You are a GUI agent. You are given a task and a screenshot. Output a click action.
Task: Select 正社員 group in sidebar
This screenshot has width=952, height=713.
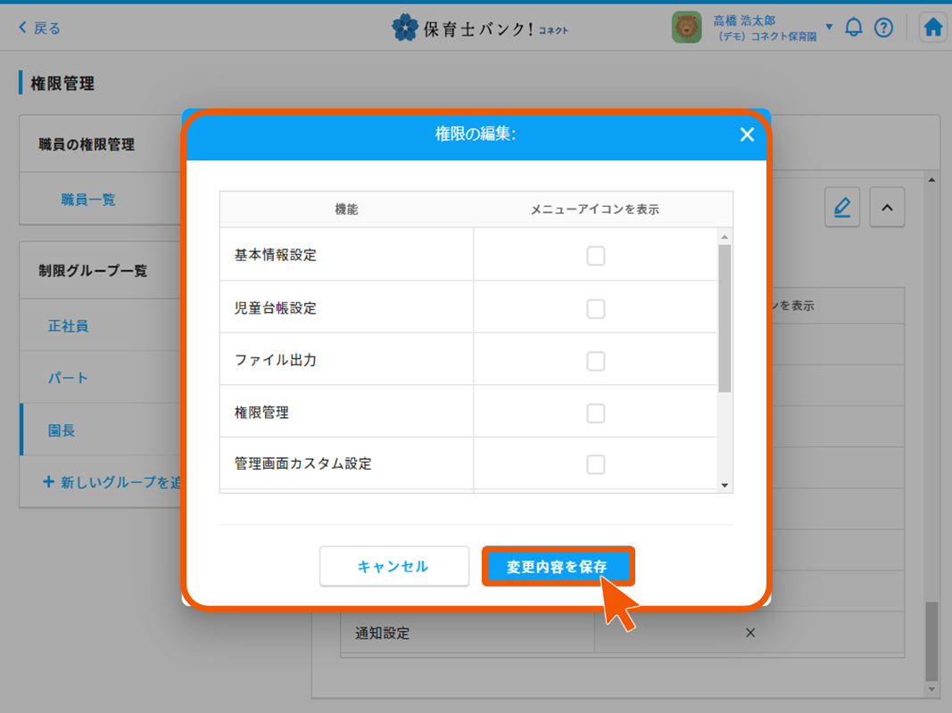click(x=69, y=326)
